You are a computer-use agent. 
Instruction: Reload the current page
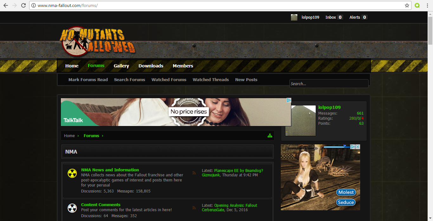(23, 5)
